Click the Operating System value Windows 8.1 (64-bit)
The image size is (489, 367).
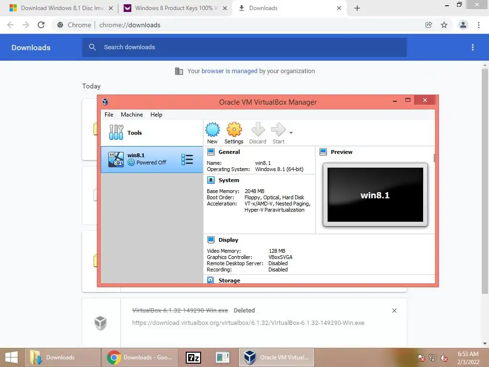tap(279, 169)
